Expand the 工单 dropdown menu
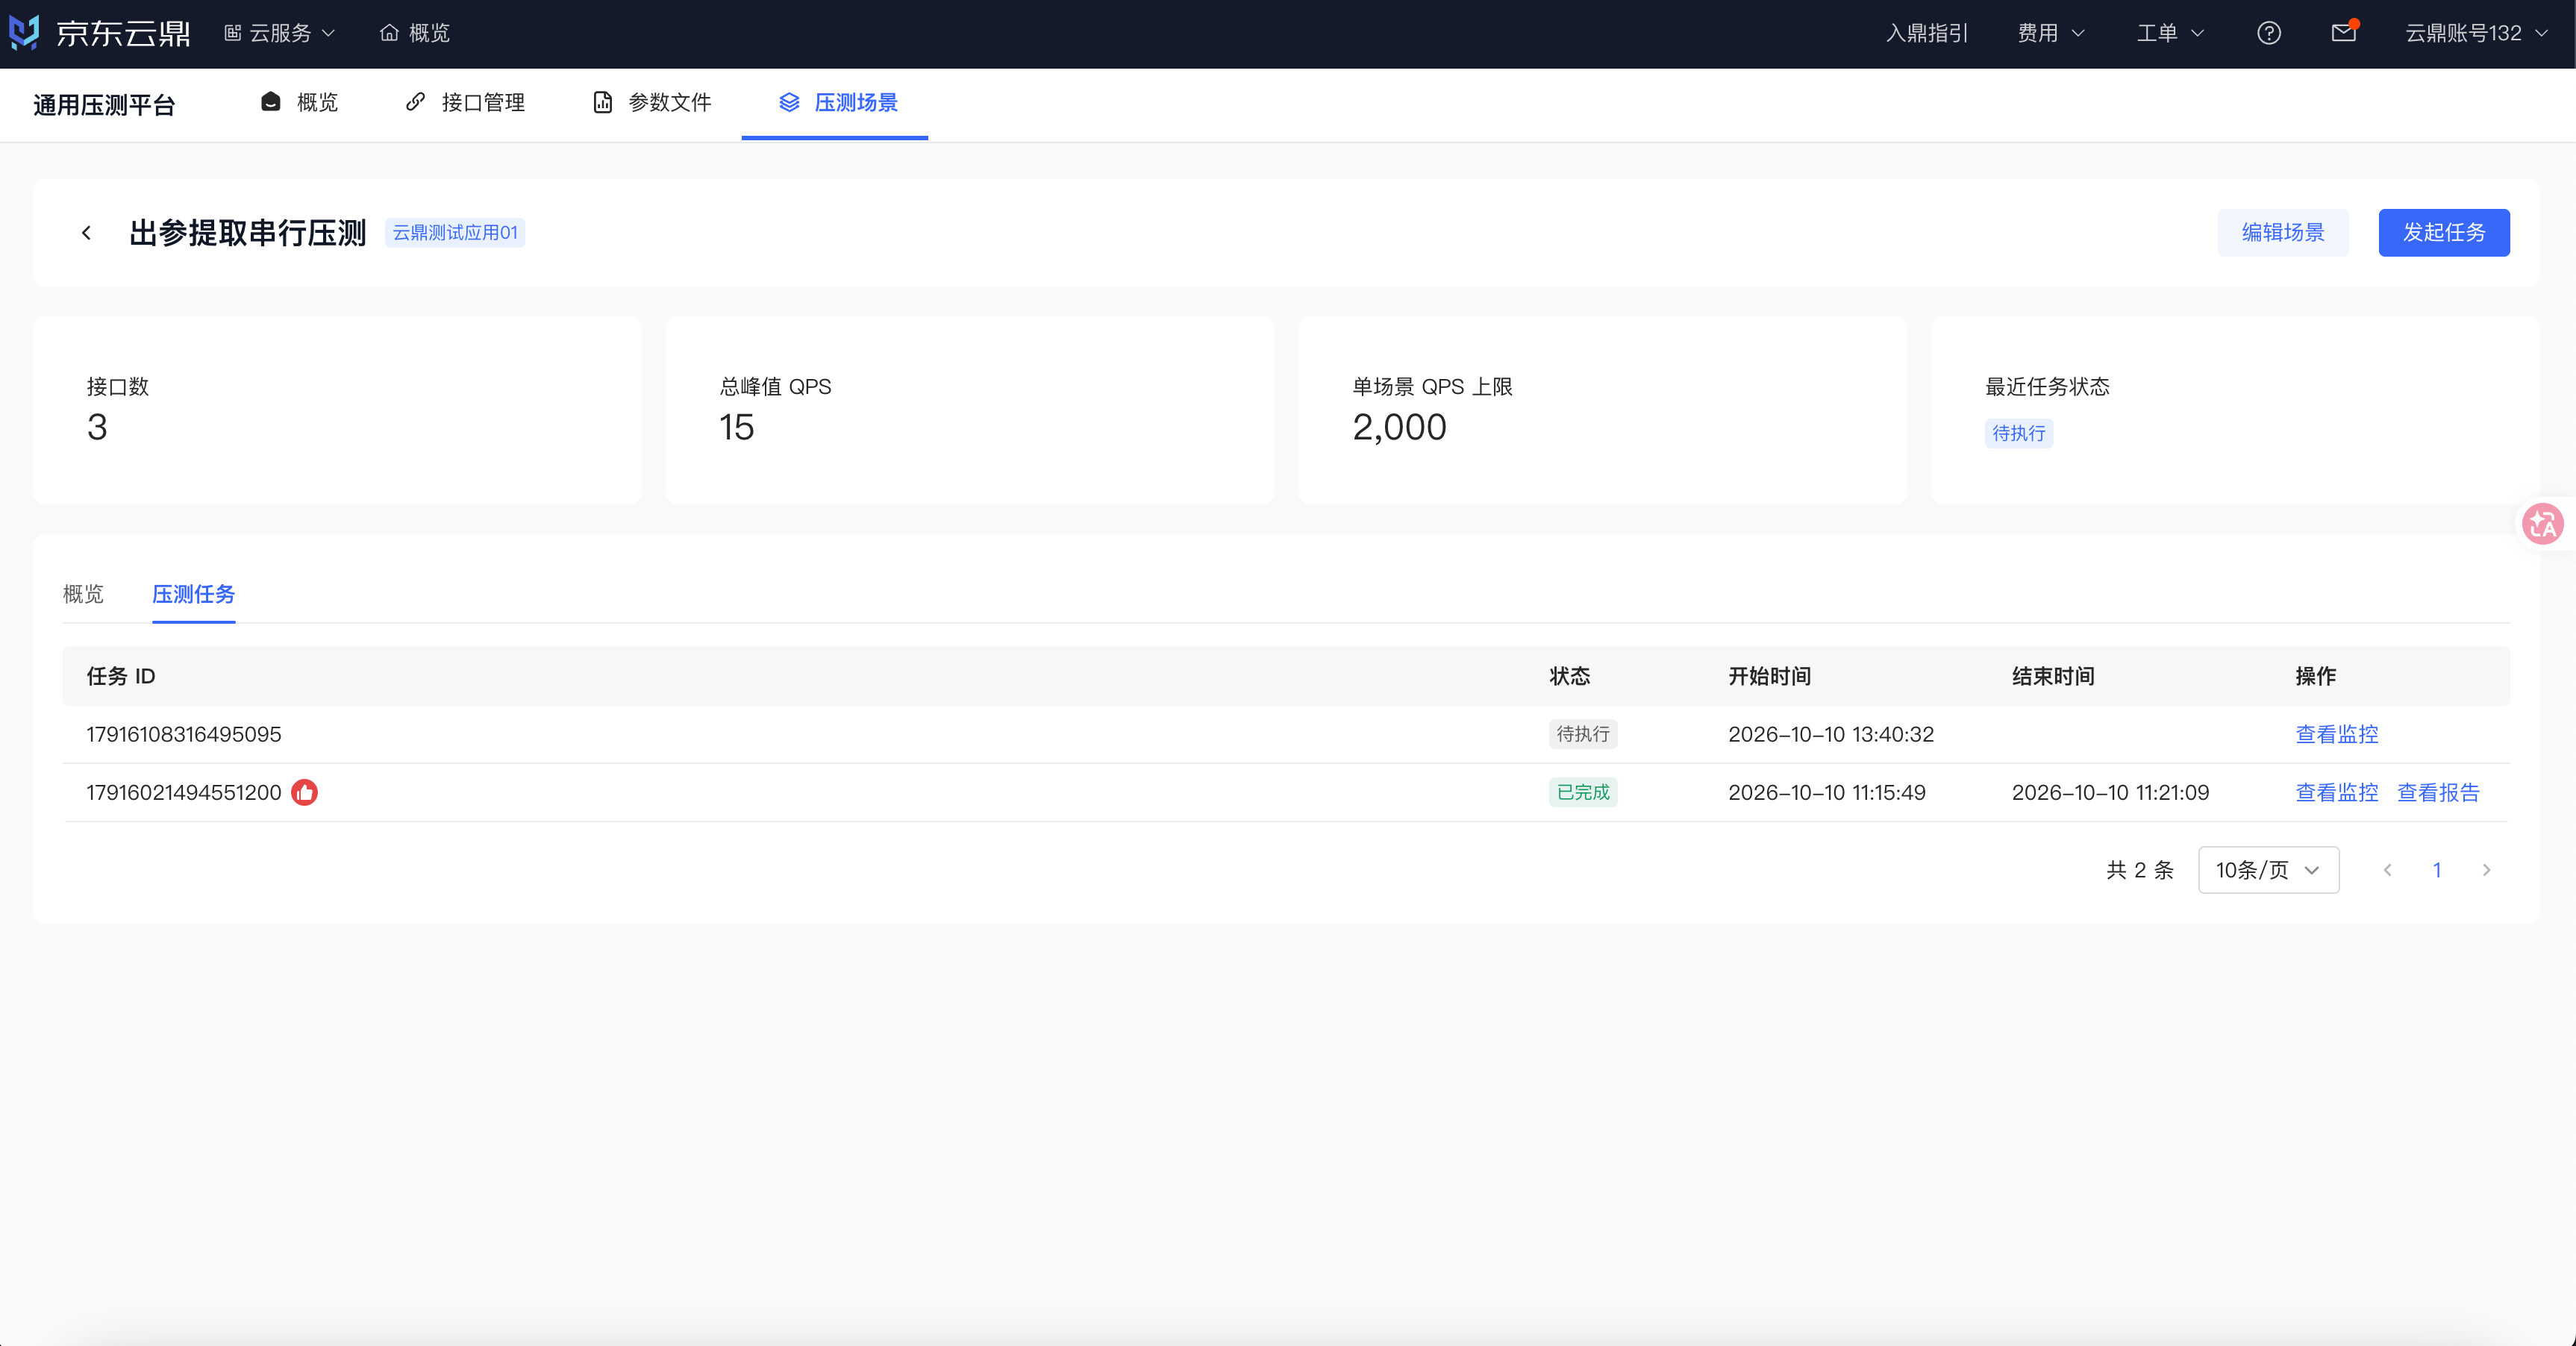Screen dimensions: 2576x1346 [2170, 33]
